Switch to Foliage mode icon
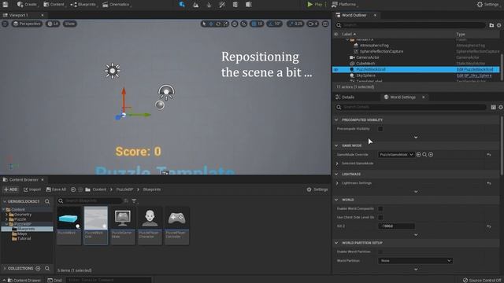The width and height of the screenshot is (504, 283). pyautogui.click(x=209, y=5)
